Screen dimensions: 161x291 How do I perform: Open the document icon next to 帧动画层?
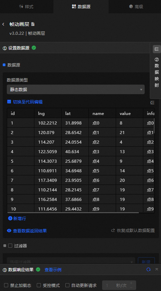pos(33,24)
